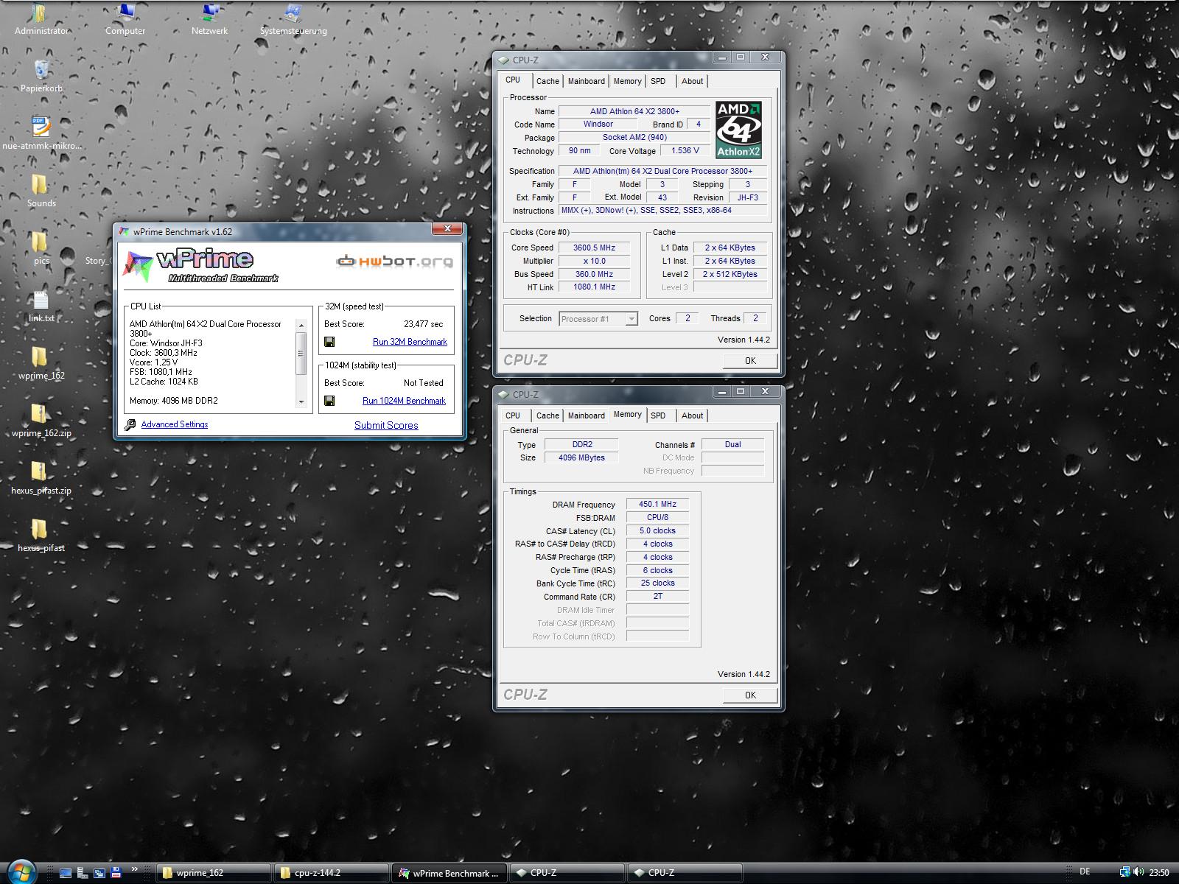Click the DRAM Frequency 450.1 MHz field

[x=657, y=505]
